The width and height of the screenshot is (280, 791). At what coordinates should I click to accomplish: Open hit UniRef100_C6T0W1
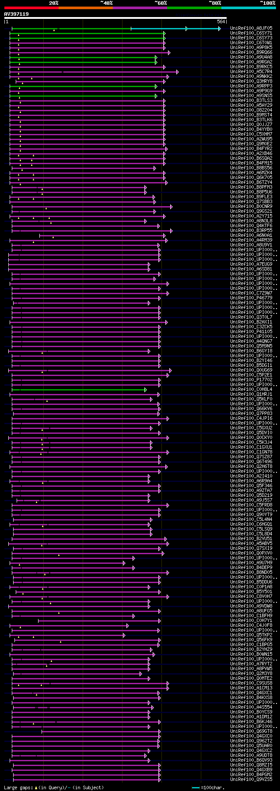point(251,43)
